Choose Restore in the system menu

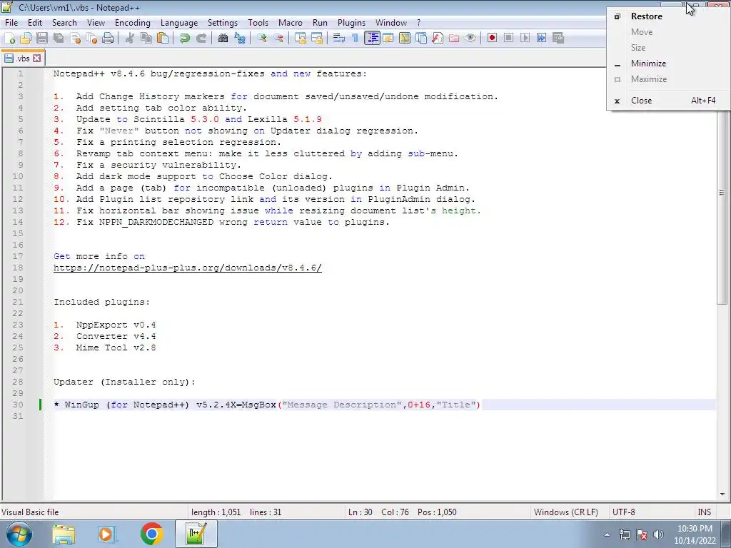668,16
